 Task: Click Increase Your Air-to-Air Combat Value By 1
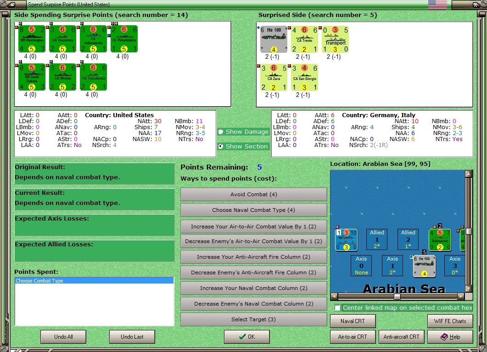253,227
